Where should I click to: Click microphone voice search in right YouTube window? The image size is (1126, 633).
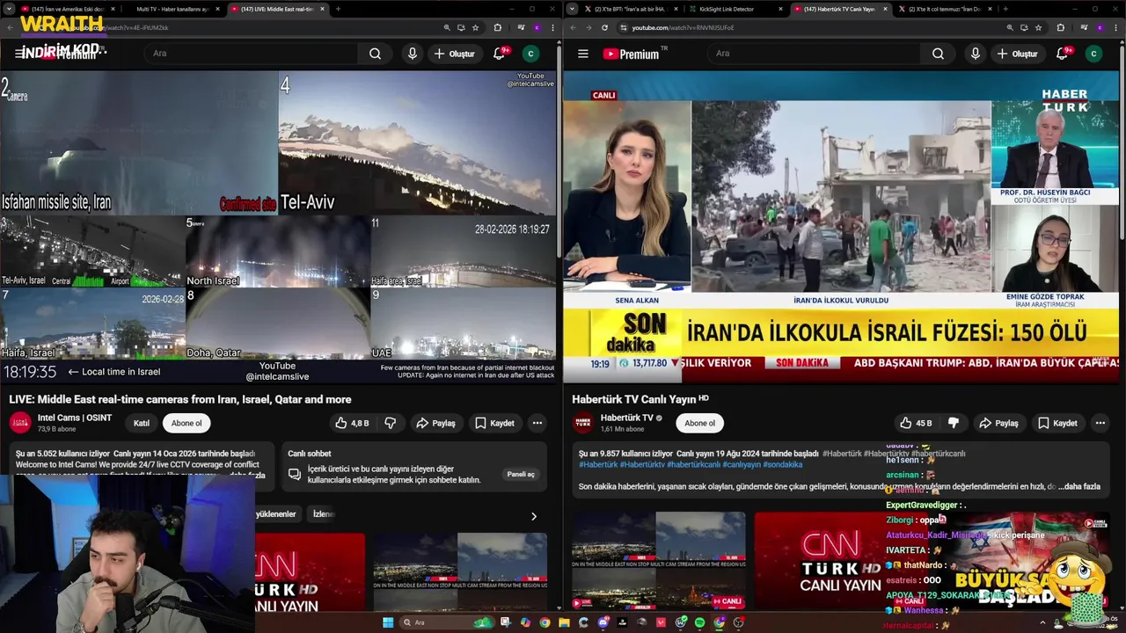click(x=975, y=54)
